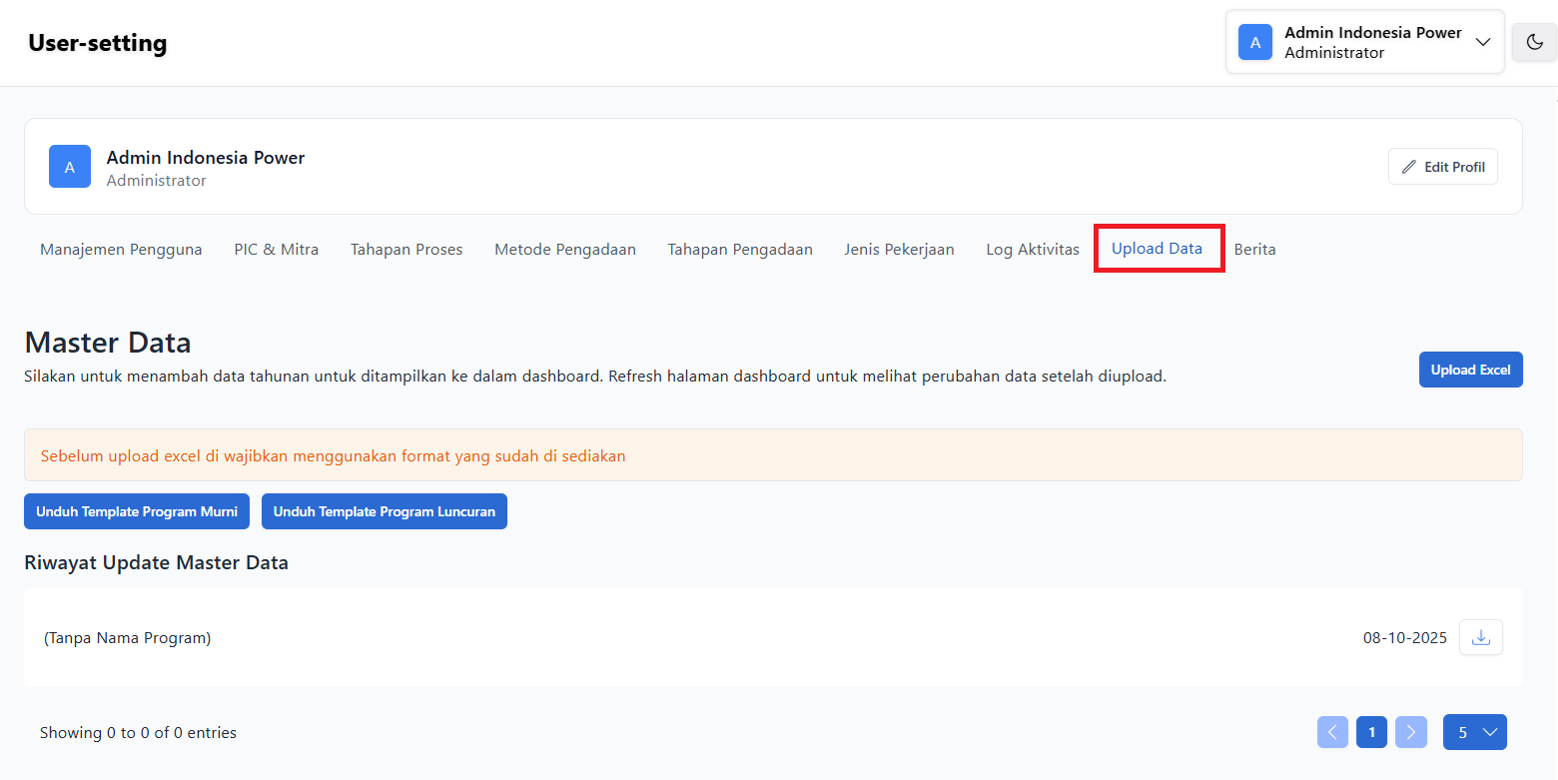Open the Berita tab
The width and height of the screenshot is (1558, 780).
pyautogui.click(x=1254, y=249)
